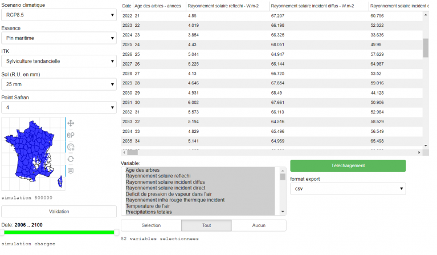Click Corsica on the France map
Image resolution: width=437 pixels, height=255 pixels.
(61, 181)
